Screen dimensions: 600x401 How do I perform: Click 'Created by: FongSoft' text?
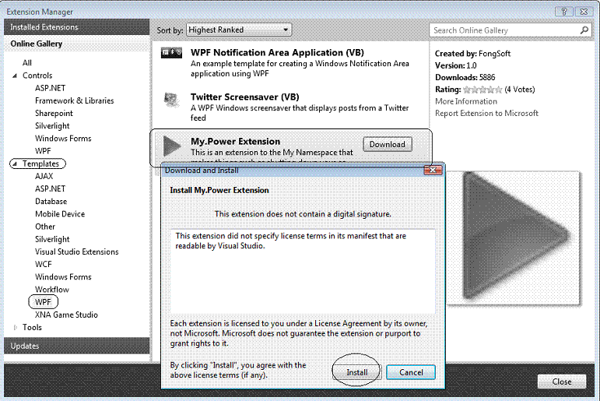[x=472, y=54]
